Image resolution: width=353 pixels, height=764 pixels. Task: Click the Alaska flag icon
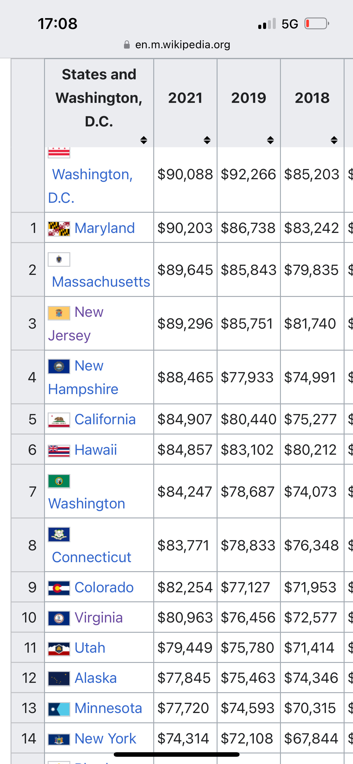(59, 679)
